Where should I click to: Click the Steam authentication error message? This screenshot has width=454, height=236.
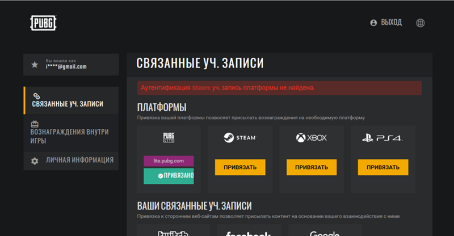tap(279, 88)
